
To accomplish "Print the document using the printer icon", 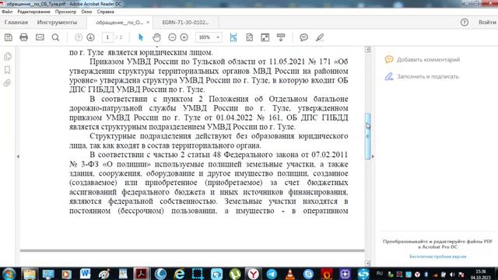I will tap(24, 37).
